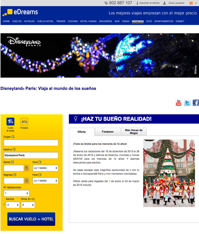Image resolution: width=199 pixels, height=234 pixels.
Task: Open TRENES in the navigation bar
Action: click(x=61, y=21)
